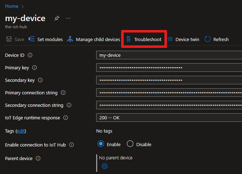
Task: Open the Device twin view
Action: coord(183,39)
